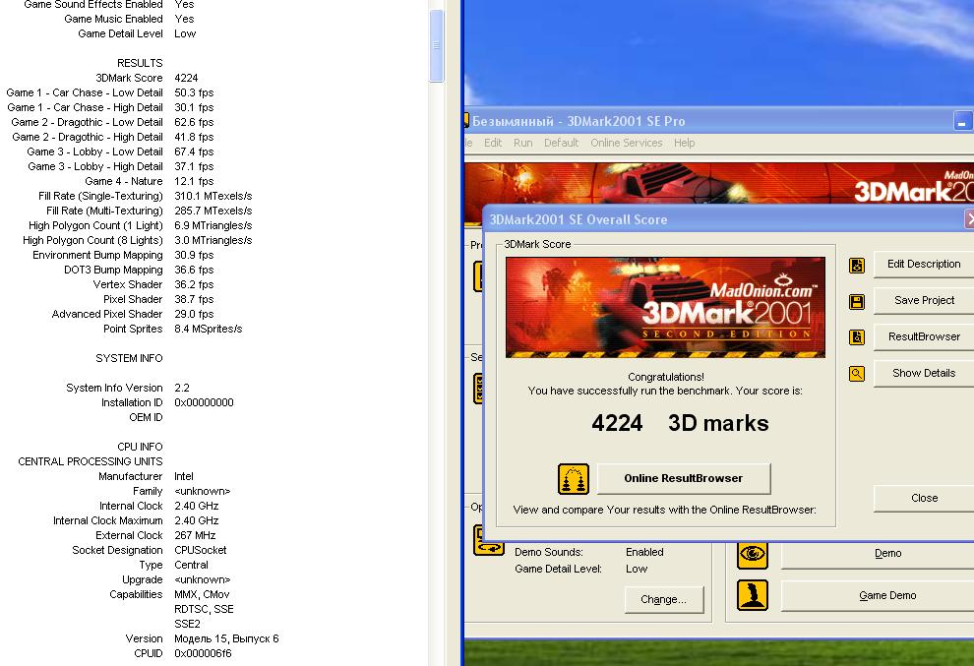Click the Game Detail Level Low value in dialog

[x=637, y=569]
